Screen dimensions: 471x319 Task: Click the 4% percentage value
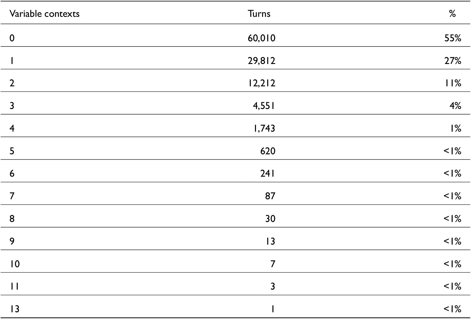click(x=455, y=106)
